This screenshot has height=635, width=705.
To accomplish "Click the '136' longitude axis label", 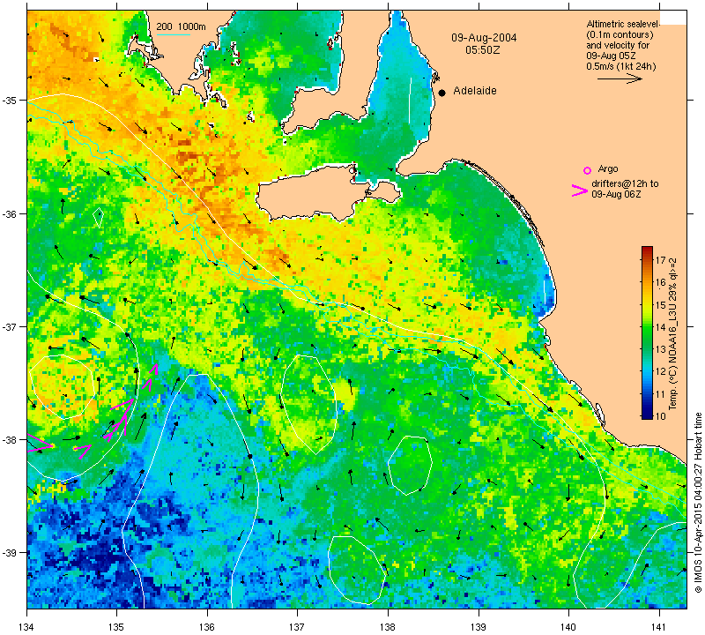I will (x=207, y=626).
